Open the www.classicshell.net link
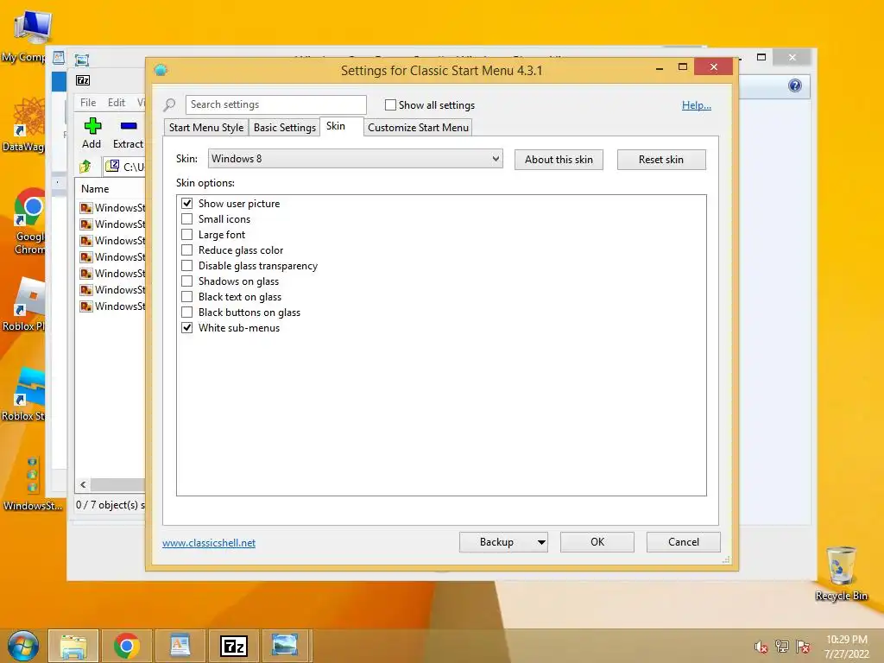Image resolution: width=884 pixels, height=663 pixels. pyautogui.click(x=209, y=542)
